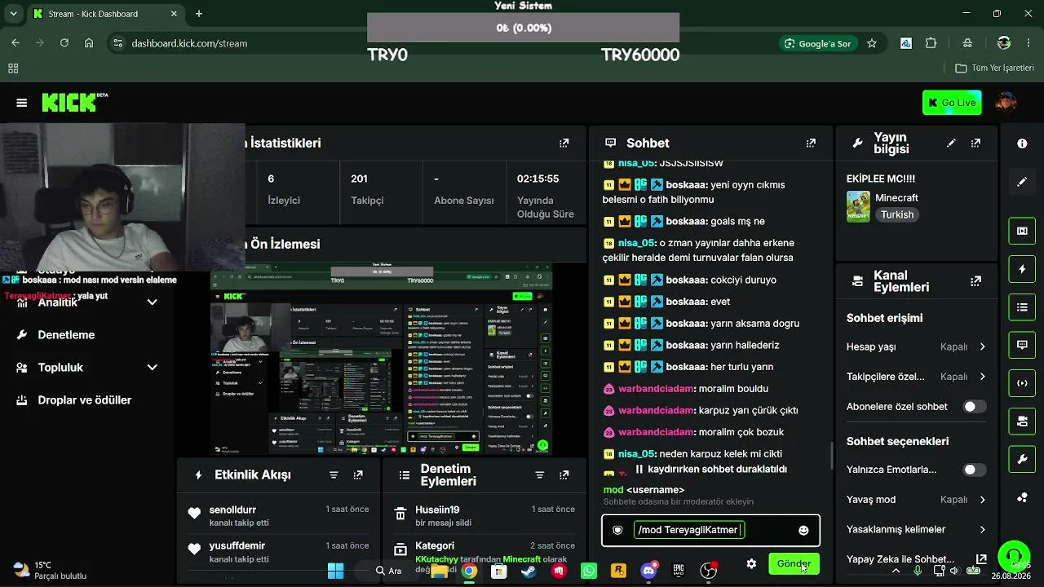Open a new Chrome tab
The width and height of the screenshot is (1044, 587).
click(199, 14)
